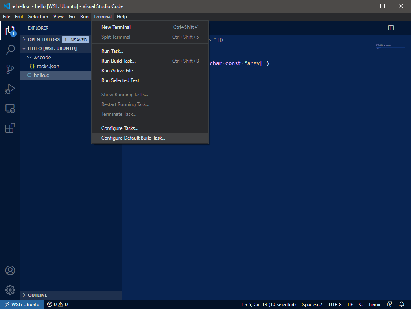The image size is (411, 309).
Task: Select Configure Tasks... entry
Action: (150, 128)
